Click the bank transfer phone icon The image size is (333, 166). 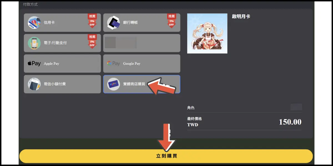tap(113, 23)
